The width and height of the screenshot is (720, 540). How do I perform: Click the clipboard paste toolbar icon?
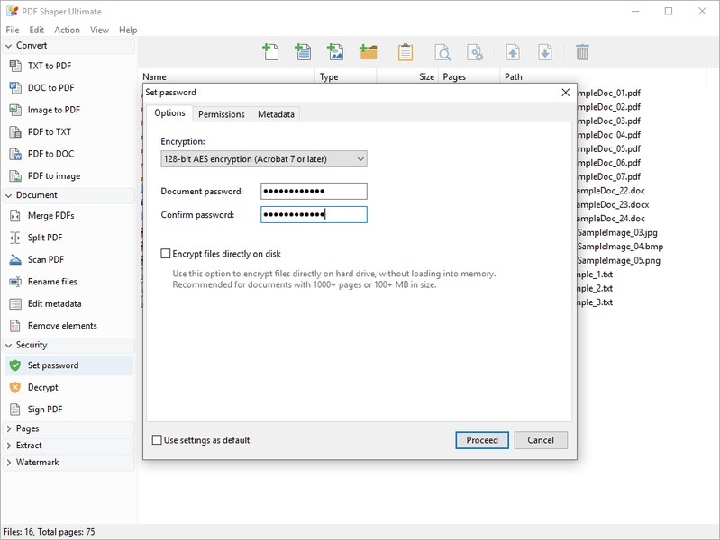pyautogui.click(x=406, y=52)
